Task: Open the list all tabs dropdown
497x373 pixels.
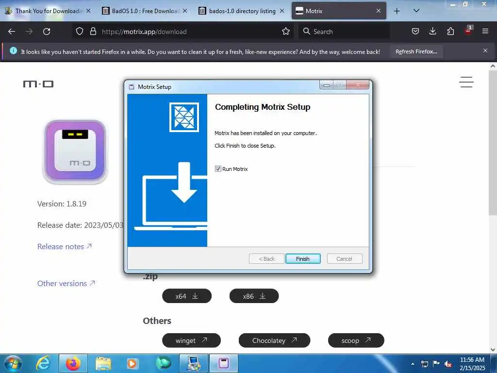Action: point(416,11)
